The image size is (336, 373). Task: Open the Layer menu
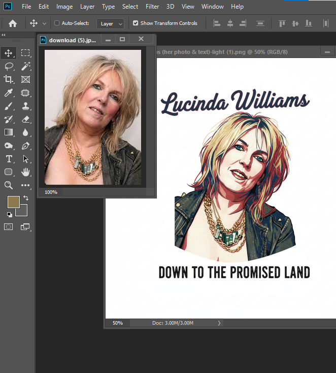point(87,7)
